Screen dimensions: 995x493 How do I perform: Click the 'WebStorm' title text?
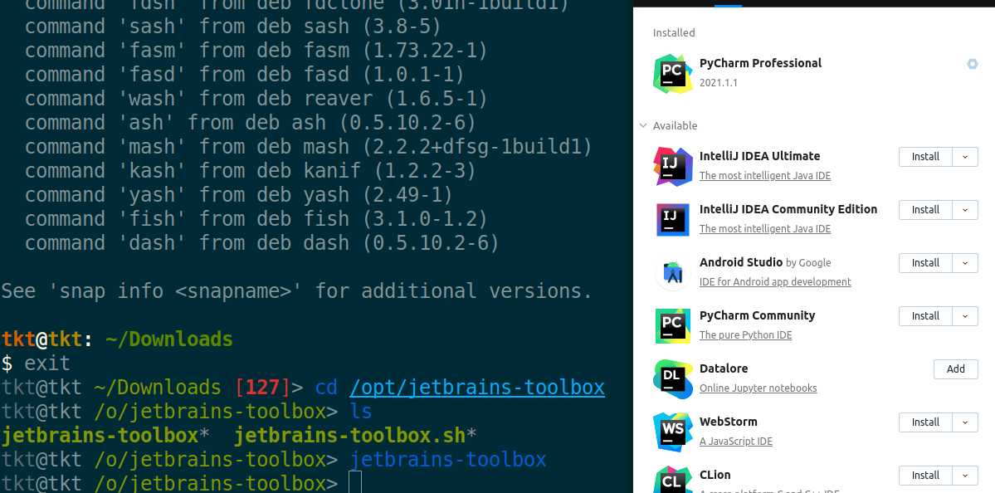(x=728, y=422)
